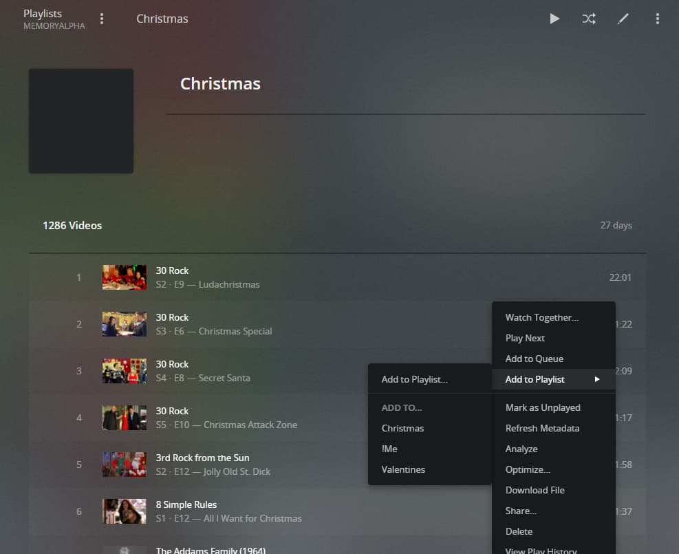Click the 22:01 duration of row 1
This screenshot has width=679, height=554.
(620, 277)
